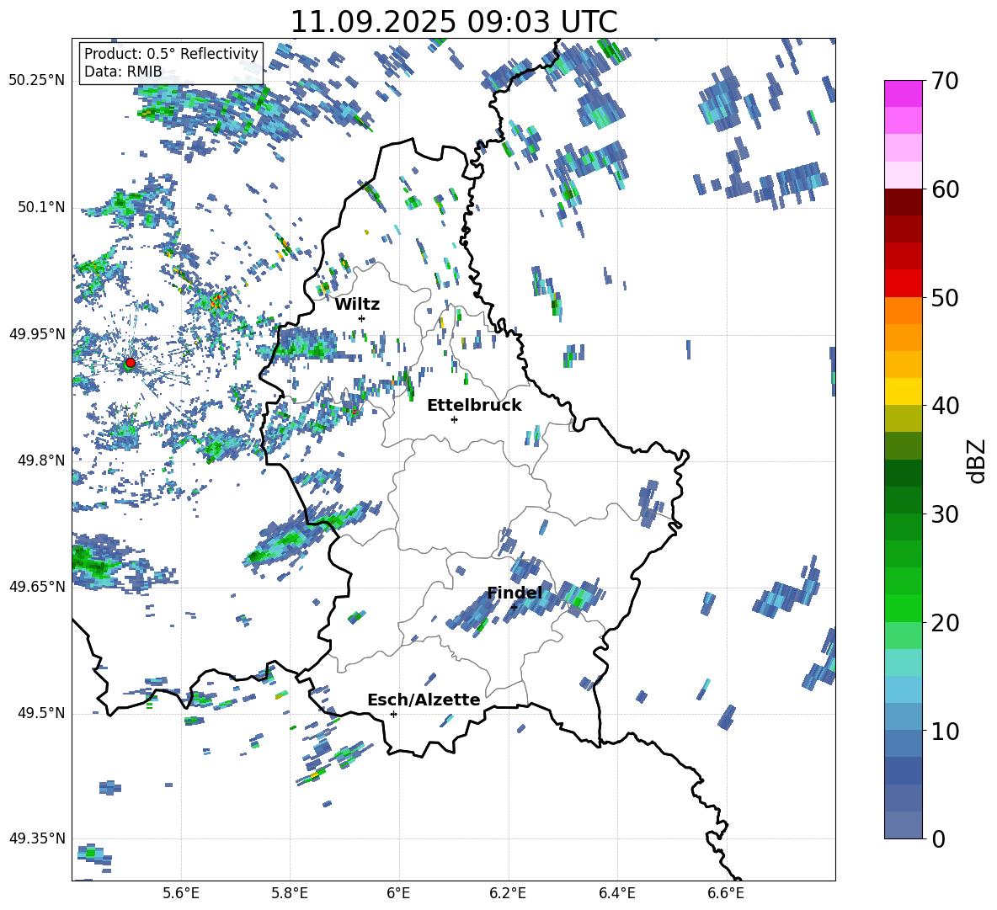Pick the bright red colorbar band
Viewport: 997px width, 910px height.
pos(903,284)
